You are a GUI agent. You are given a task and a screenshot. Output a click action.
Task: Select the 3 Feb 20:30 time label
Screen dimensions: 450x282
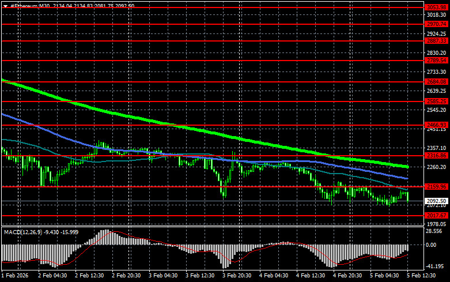235,276
